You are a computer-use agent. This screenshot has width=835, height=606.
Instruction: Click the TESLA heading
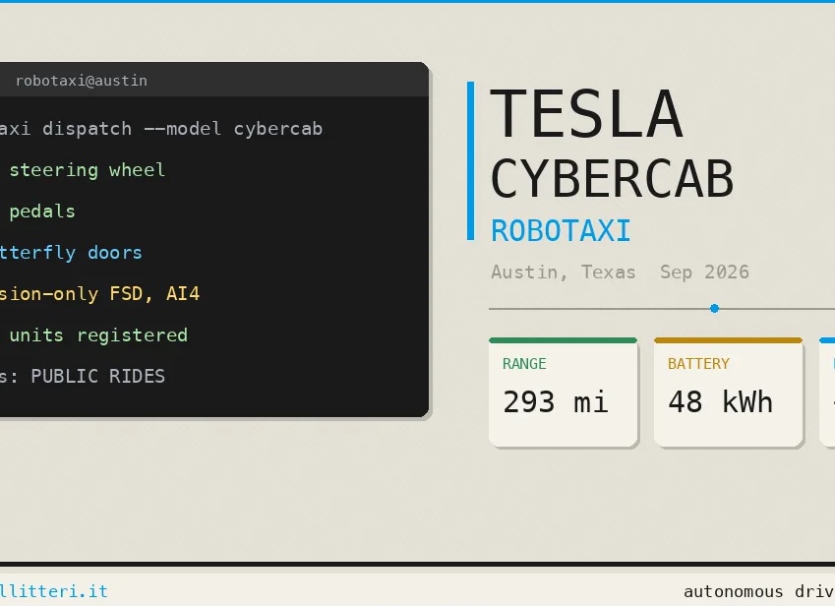(586, 114)
